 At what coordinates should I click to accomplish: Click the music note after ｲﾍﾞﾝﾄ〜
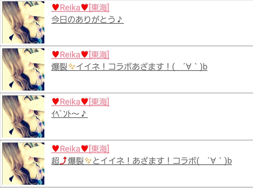(x=83, y=114)
